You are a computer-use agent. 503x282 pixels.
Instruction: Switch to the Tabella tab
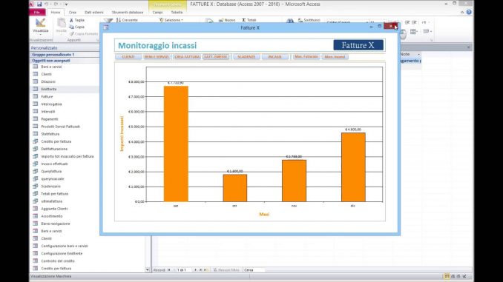tap(177, 12)
